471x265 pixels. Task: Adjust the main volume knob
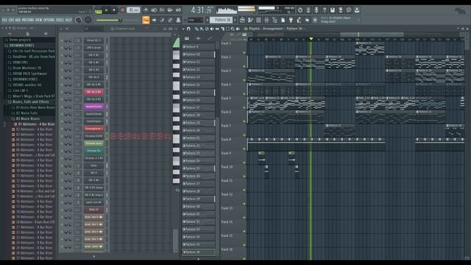tap(79, 20)
